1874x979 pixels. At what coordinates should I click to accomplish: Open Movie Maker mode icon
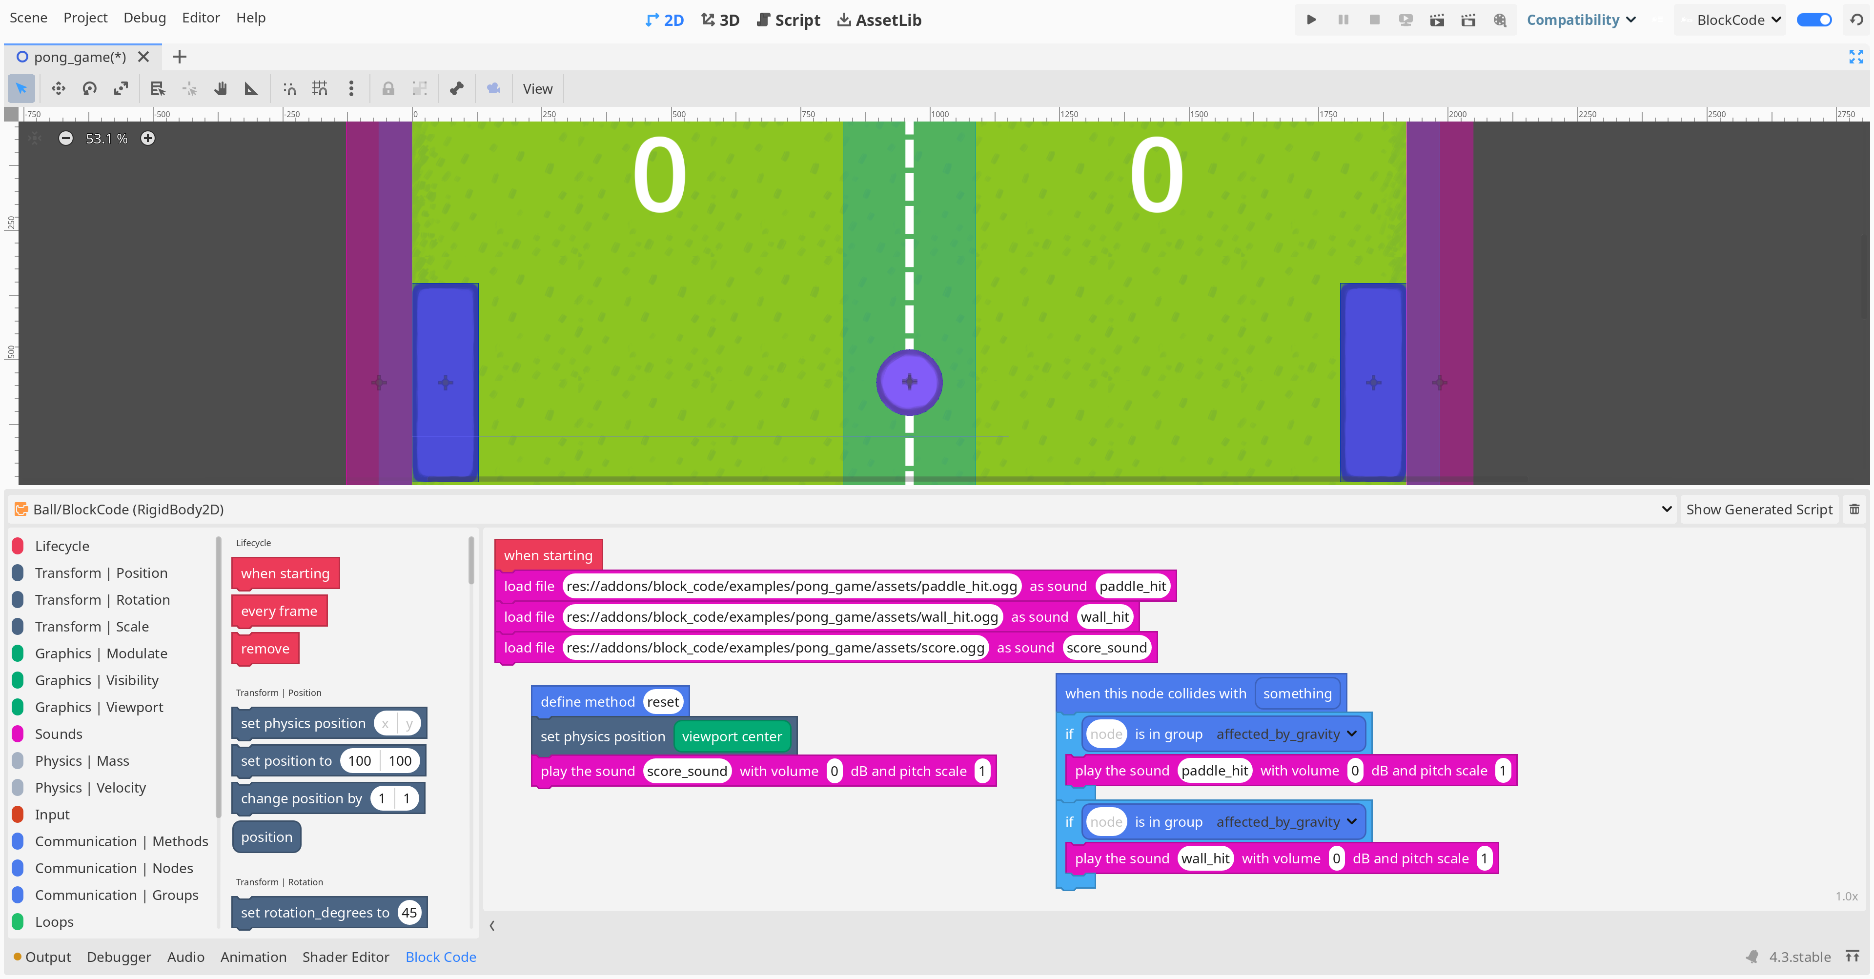coord(1500,20)
